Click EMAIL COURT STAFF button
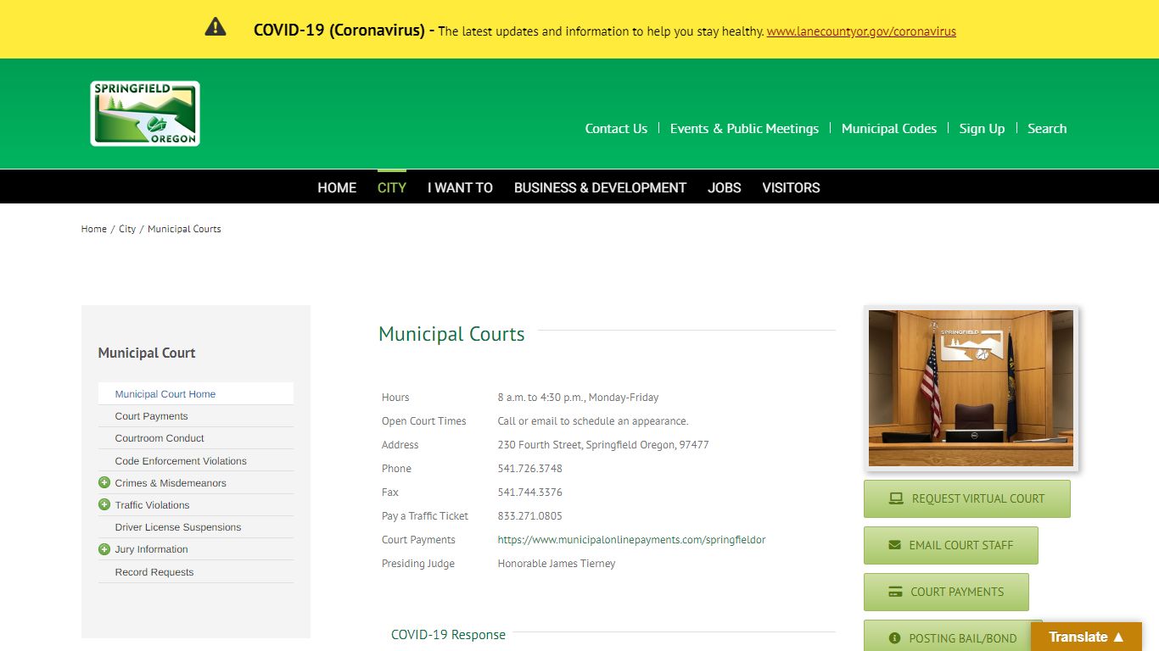 click(951, 545)
